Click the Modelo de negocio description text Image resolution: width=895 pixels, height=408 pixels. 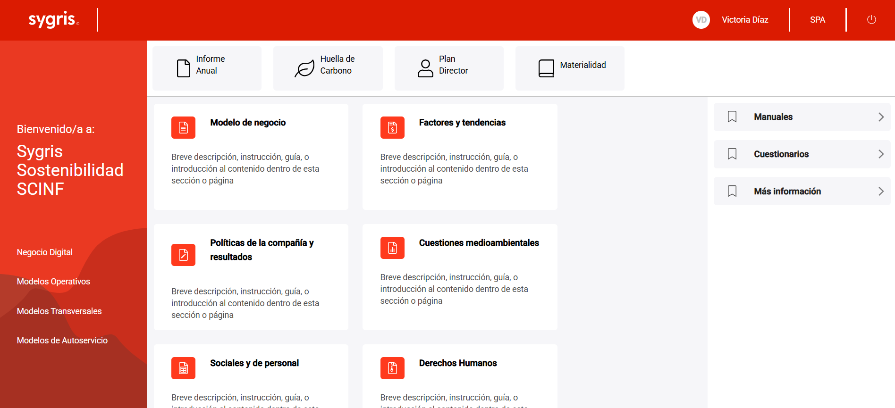coord(245,169)
